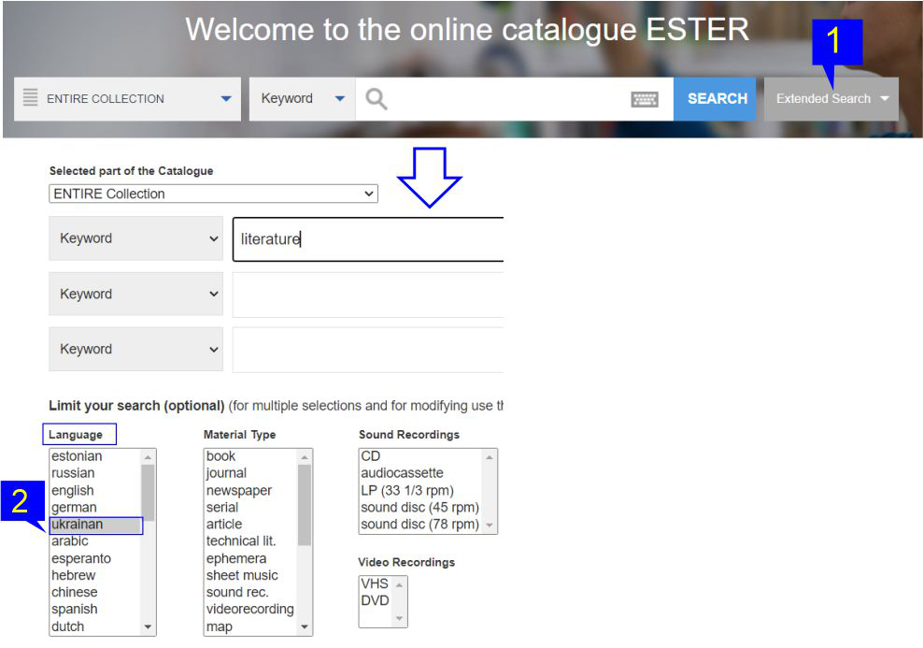Viewport: 923px width, 648px height.
Task: Select 'DVD' in the Video Recordings list
Action: coord(375,601)
